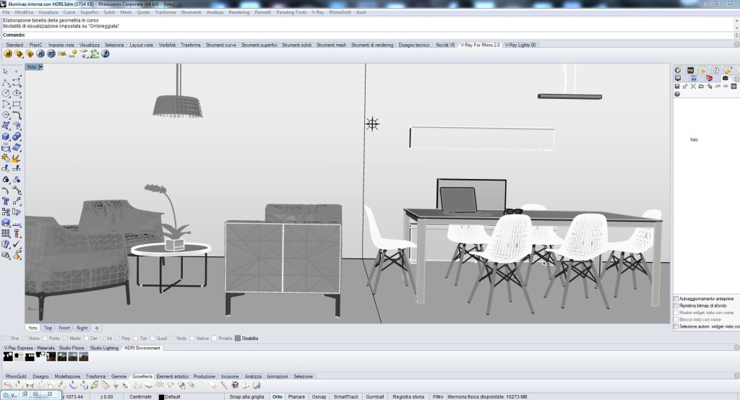Toggle Osnap in status bar
740x400 pixels.
pyautogui.click(x=319, y=396)
